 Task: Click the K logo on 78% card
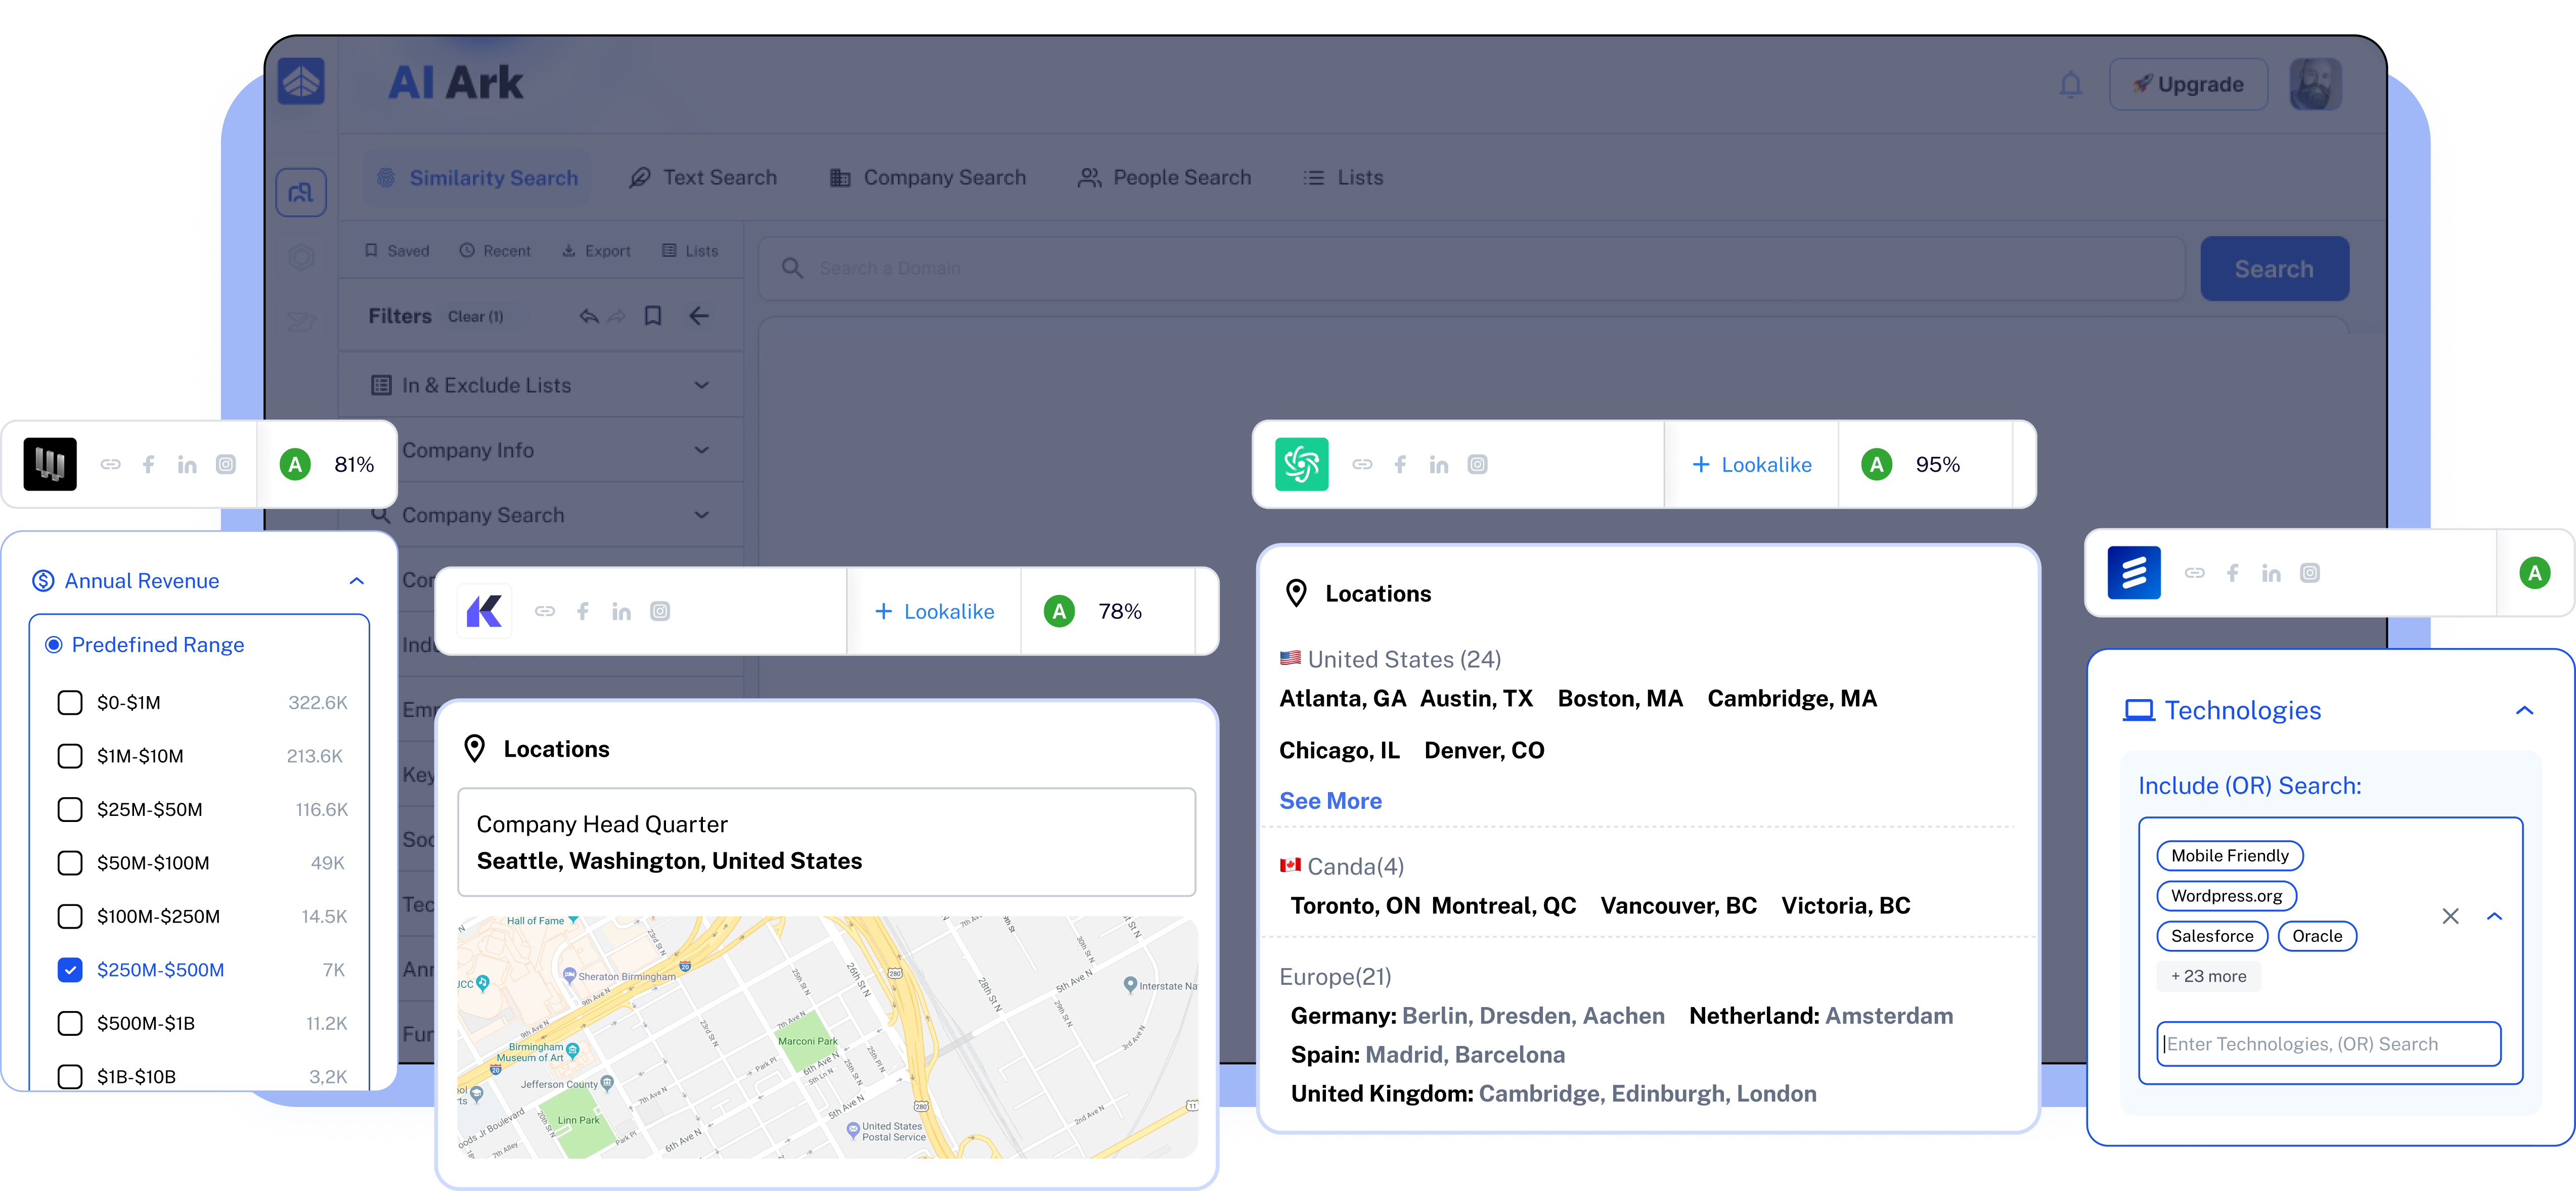click(x=485, y=611)
